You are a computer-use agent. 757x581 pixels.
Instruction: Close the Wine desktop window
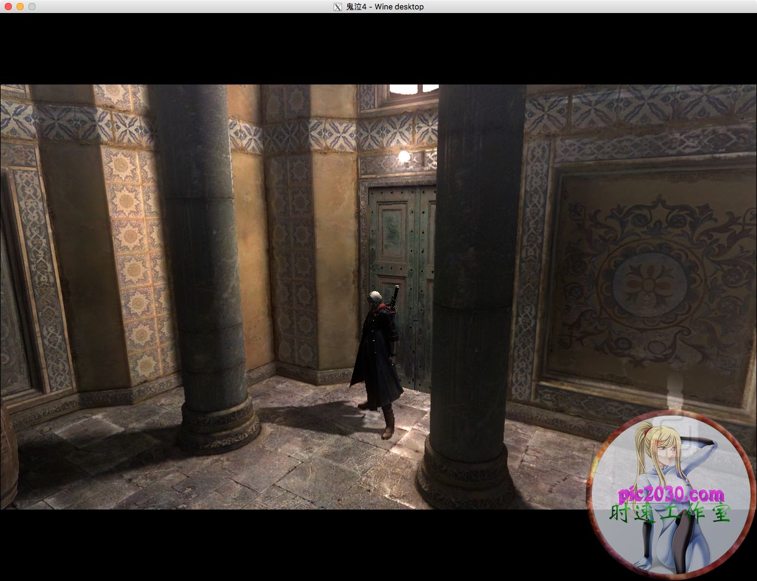8,7
